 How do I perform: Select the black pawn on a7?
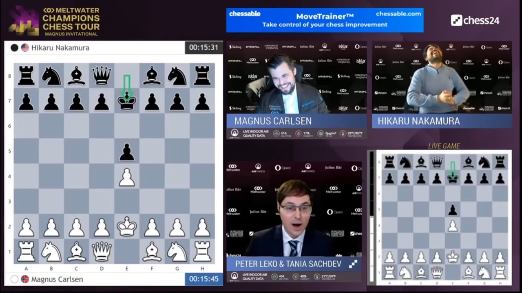pyautogui.click(x=26, y=102)
